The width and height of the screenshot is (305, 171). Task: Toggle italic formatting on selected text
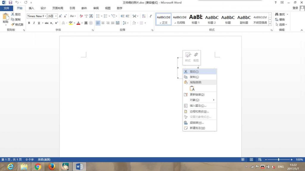tap(34, 23)
